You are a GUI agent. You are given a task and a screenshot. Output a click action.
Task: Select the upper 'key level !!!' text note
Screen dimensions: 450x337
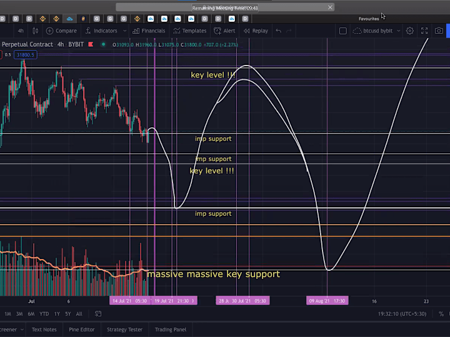[x=213, y=75]
